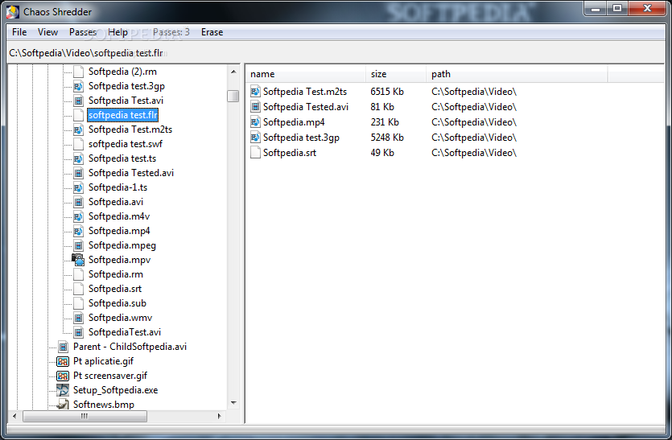Click the 81 Kb size cell

coord(382,107)
